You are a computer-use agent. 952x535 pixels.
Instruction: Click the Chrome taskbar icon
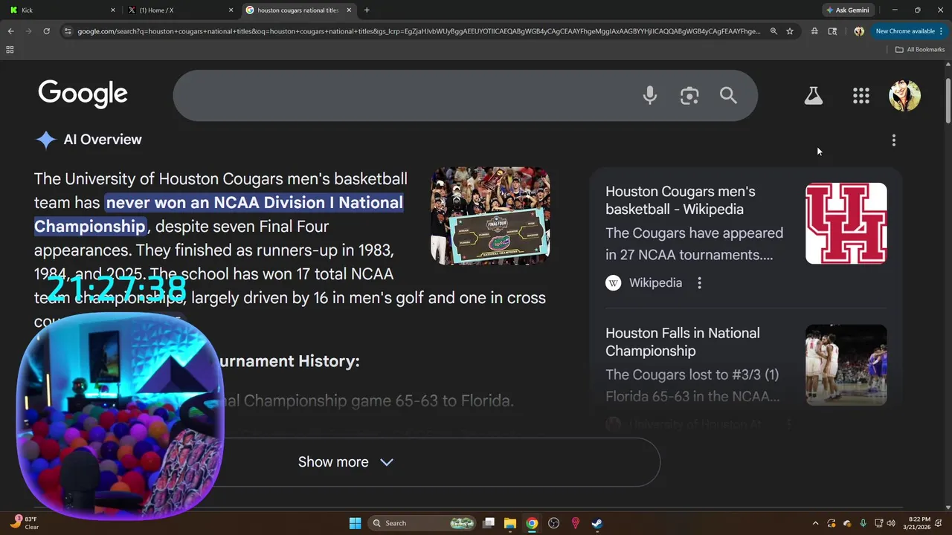click(x=532, y=523)
